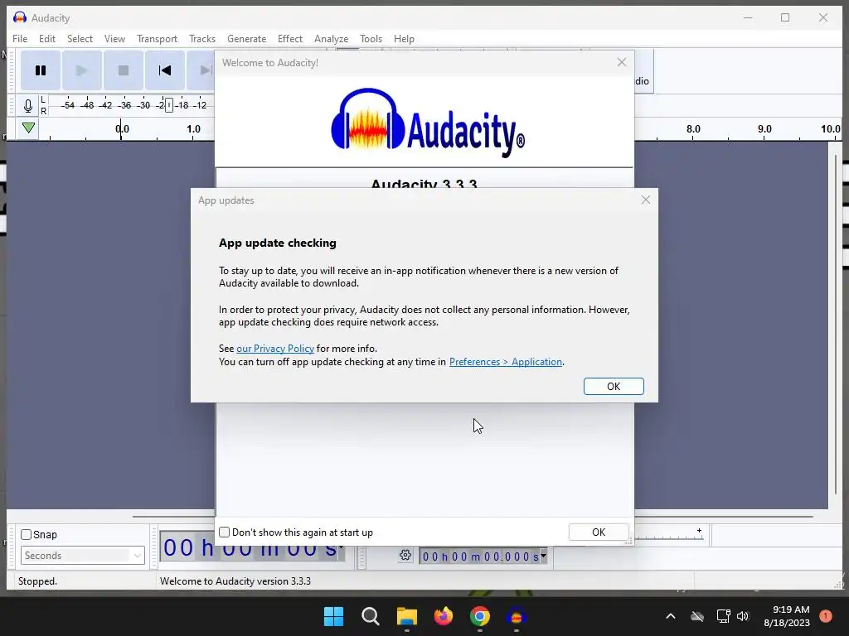The height and width of the screenshot is (636, 849).
Task: Click the selection toolbar gear icon
Action: click(405, 555)
